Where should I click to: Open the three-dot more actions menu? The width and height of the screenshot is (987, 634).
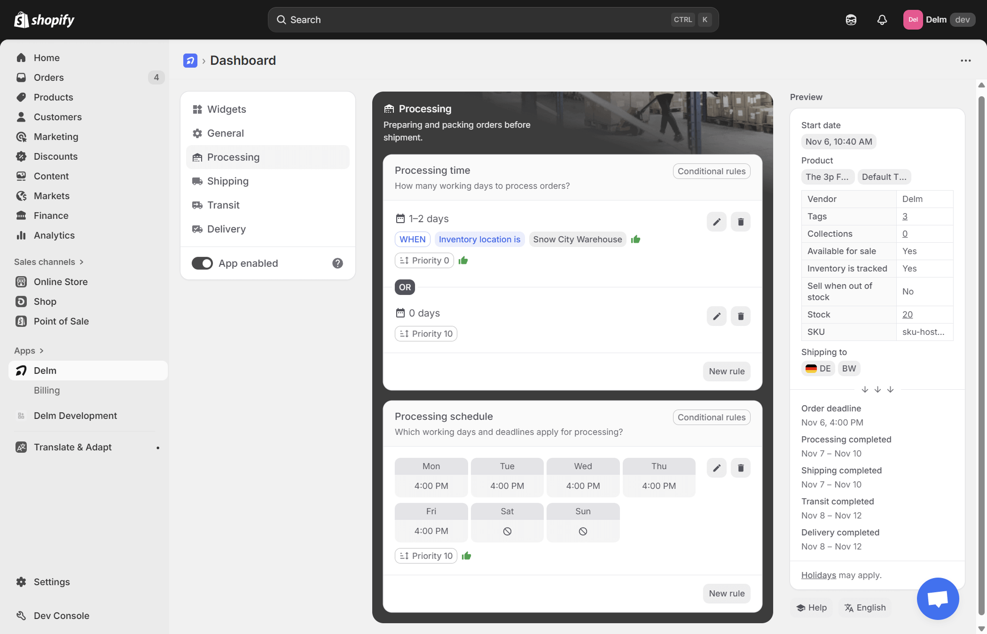[x=965, y=61]
